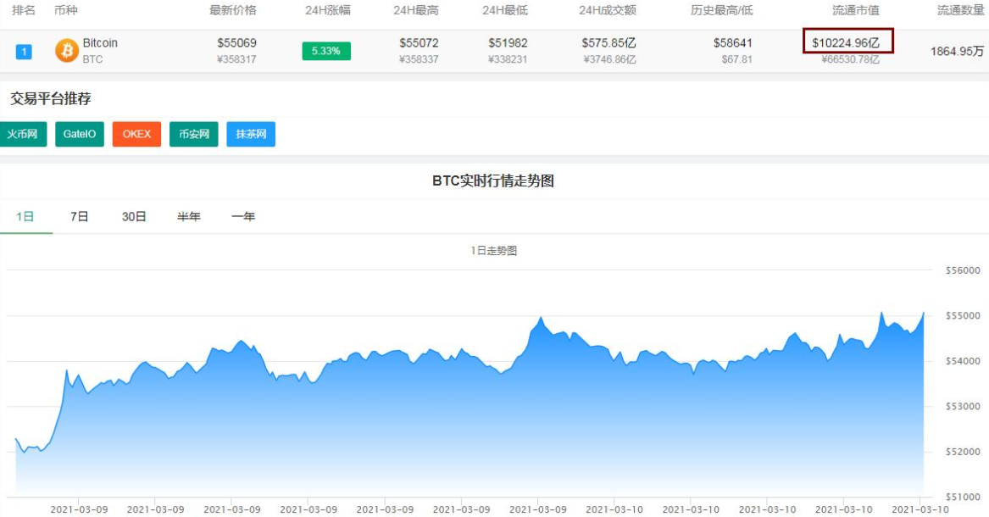Sort by the 24H涨幅 column header
Viewport: 989px width, 517px height.
coord(330,10)
